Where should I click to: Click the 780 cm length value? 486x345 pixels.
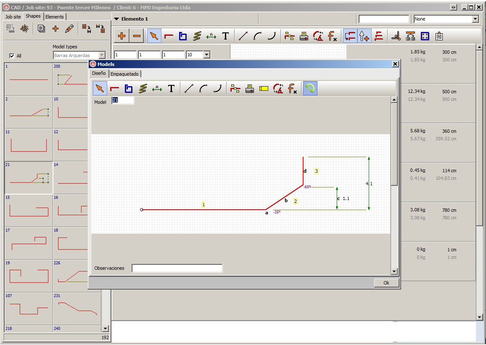pos(449,210)
